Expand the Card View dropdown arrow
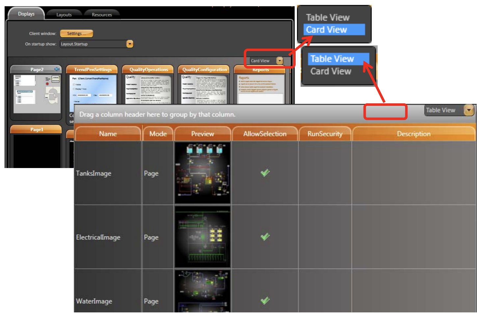The height and width of the screenshot is (317, 482). tap(280, 61)
